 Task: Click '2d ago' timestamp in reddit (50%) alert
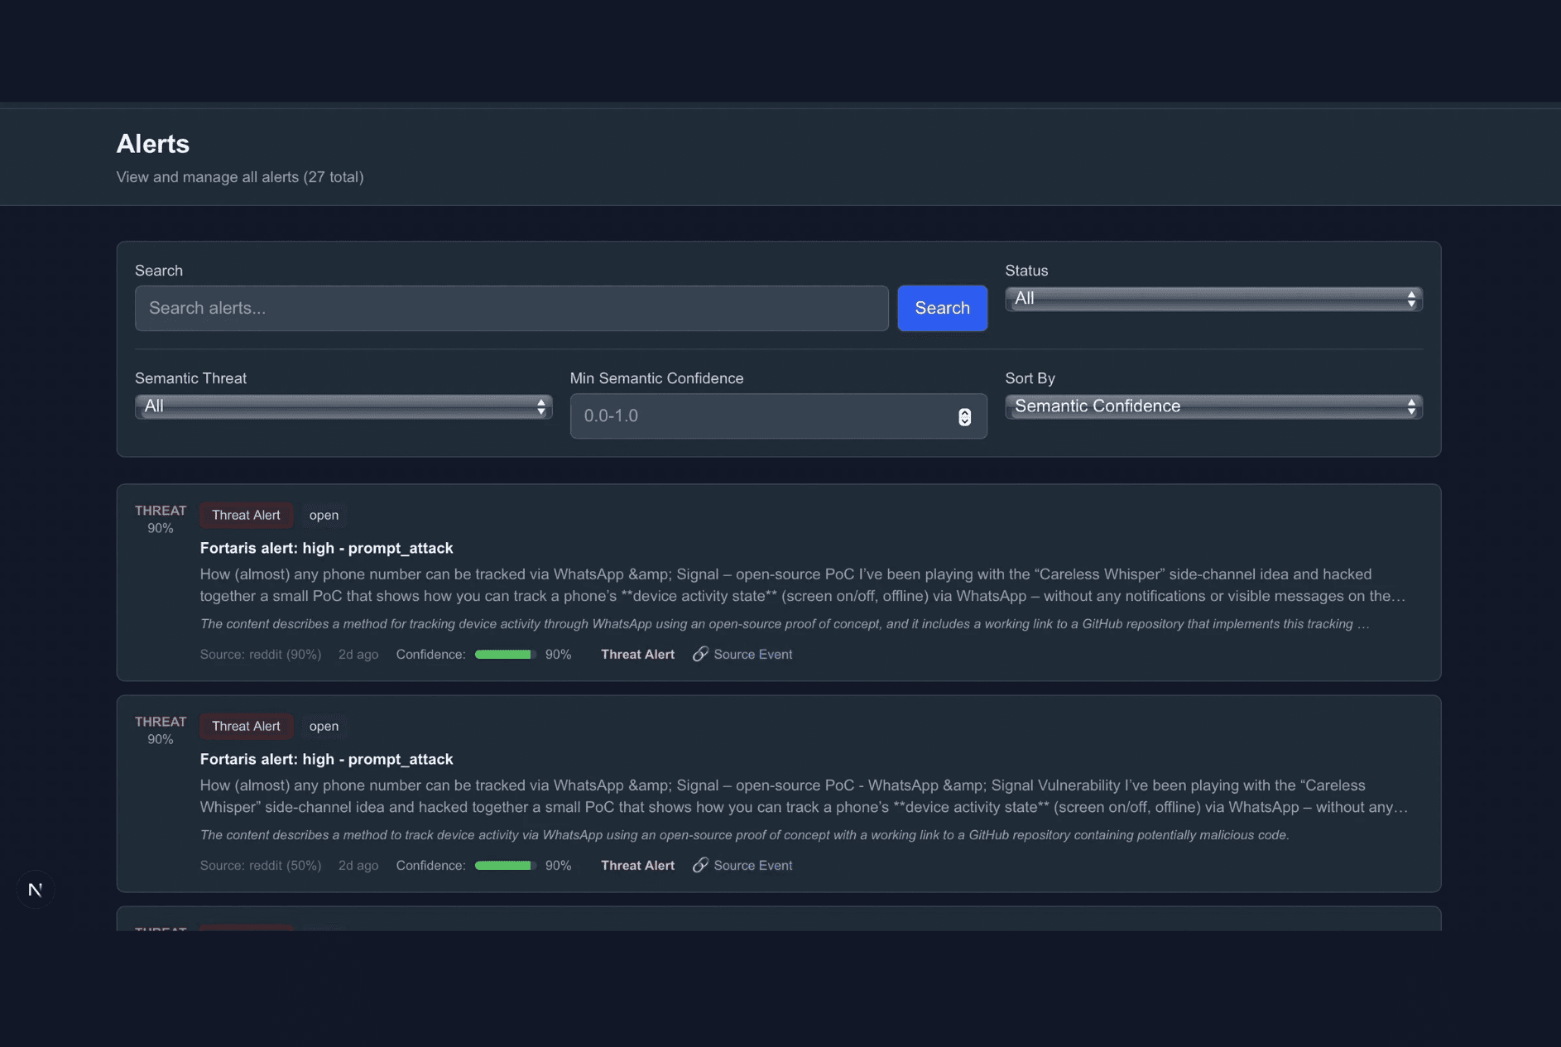[358, 865]
